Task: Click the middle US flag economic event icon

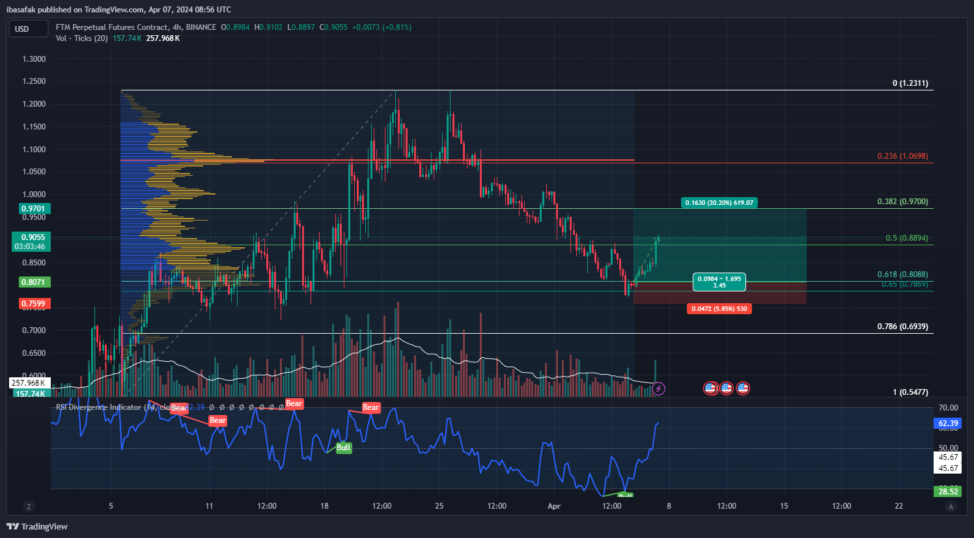Action: pyautogui.click(x=726, y=388)
